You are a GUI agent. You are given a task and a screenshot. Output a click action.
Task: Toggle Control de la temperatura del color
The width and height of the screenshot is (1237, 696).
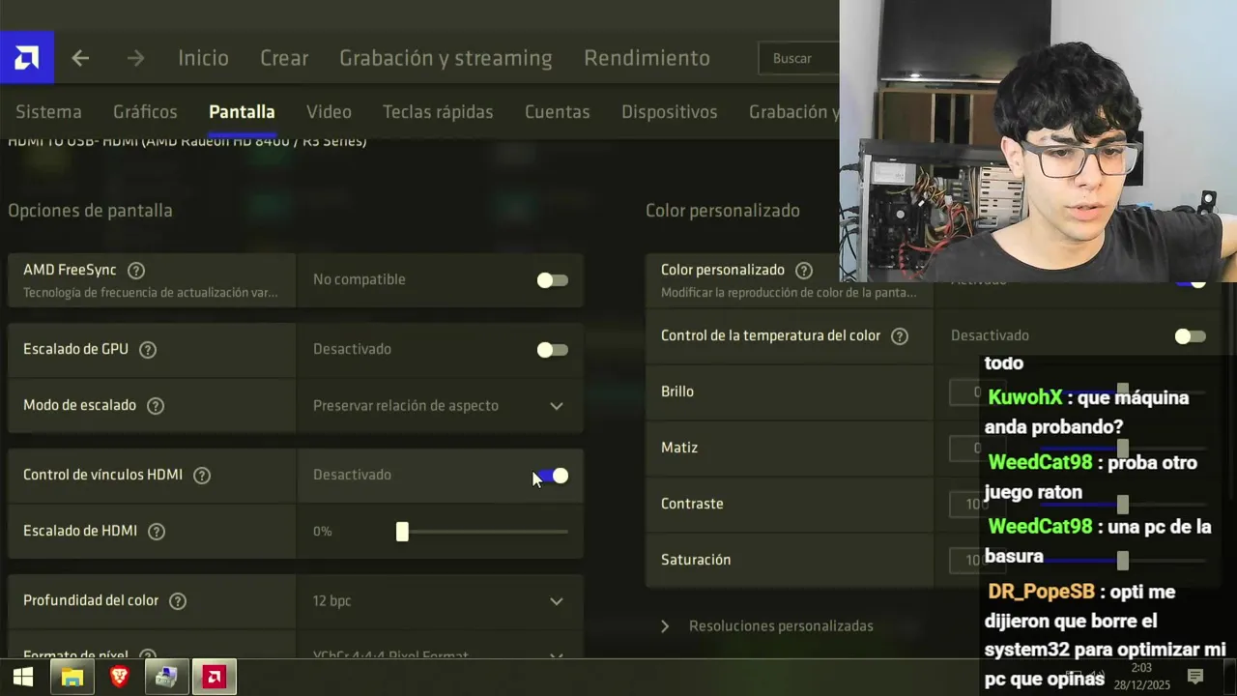pos(1191,336)
